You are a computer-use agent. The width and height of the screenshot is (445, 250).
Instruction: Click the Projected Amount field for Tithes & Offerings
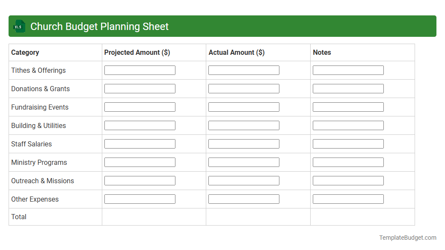pyautogui.click(x=139, y=70)
